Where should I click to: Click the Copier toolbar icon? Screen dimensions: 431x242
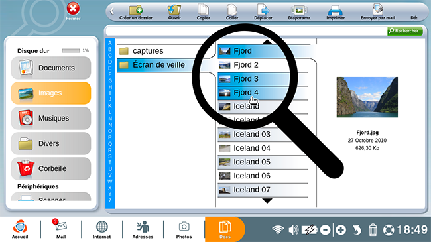[x=203, y=10]
